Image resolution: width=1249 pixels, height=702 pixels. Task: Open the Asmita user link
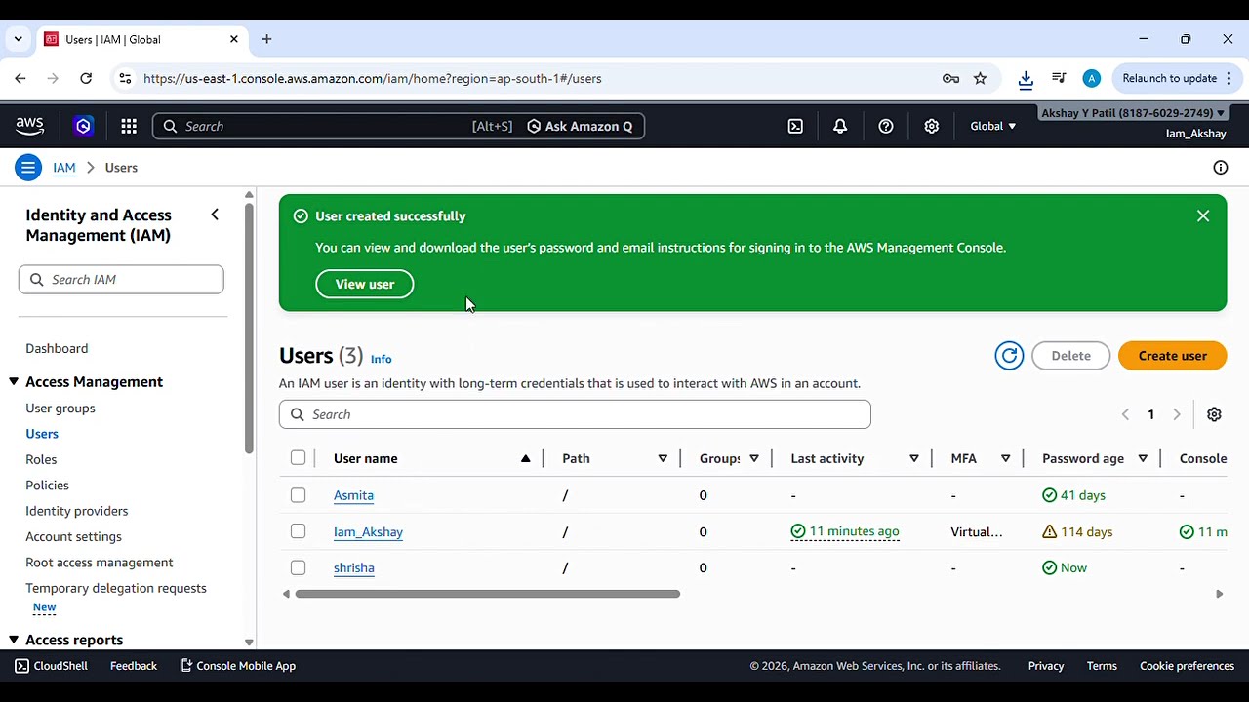353,495
